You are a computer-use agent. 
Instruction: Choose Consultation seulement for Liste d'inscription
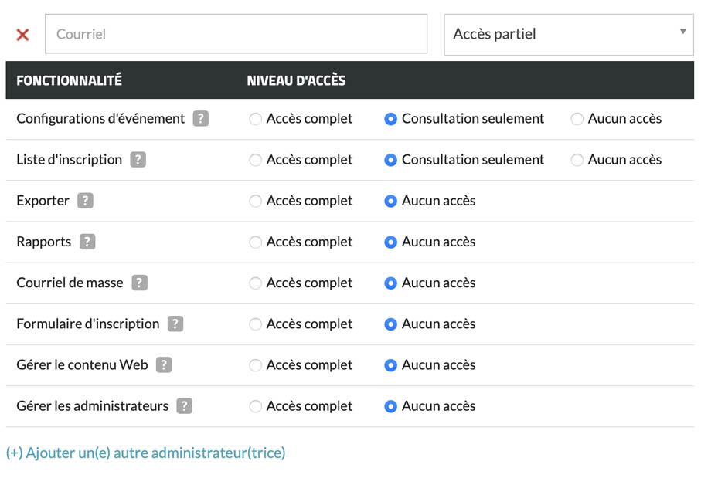(391, 160)
